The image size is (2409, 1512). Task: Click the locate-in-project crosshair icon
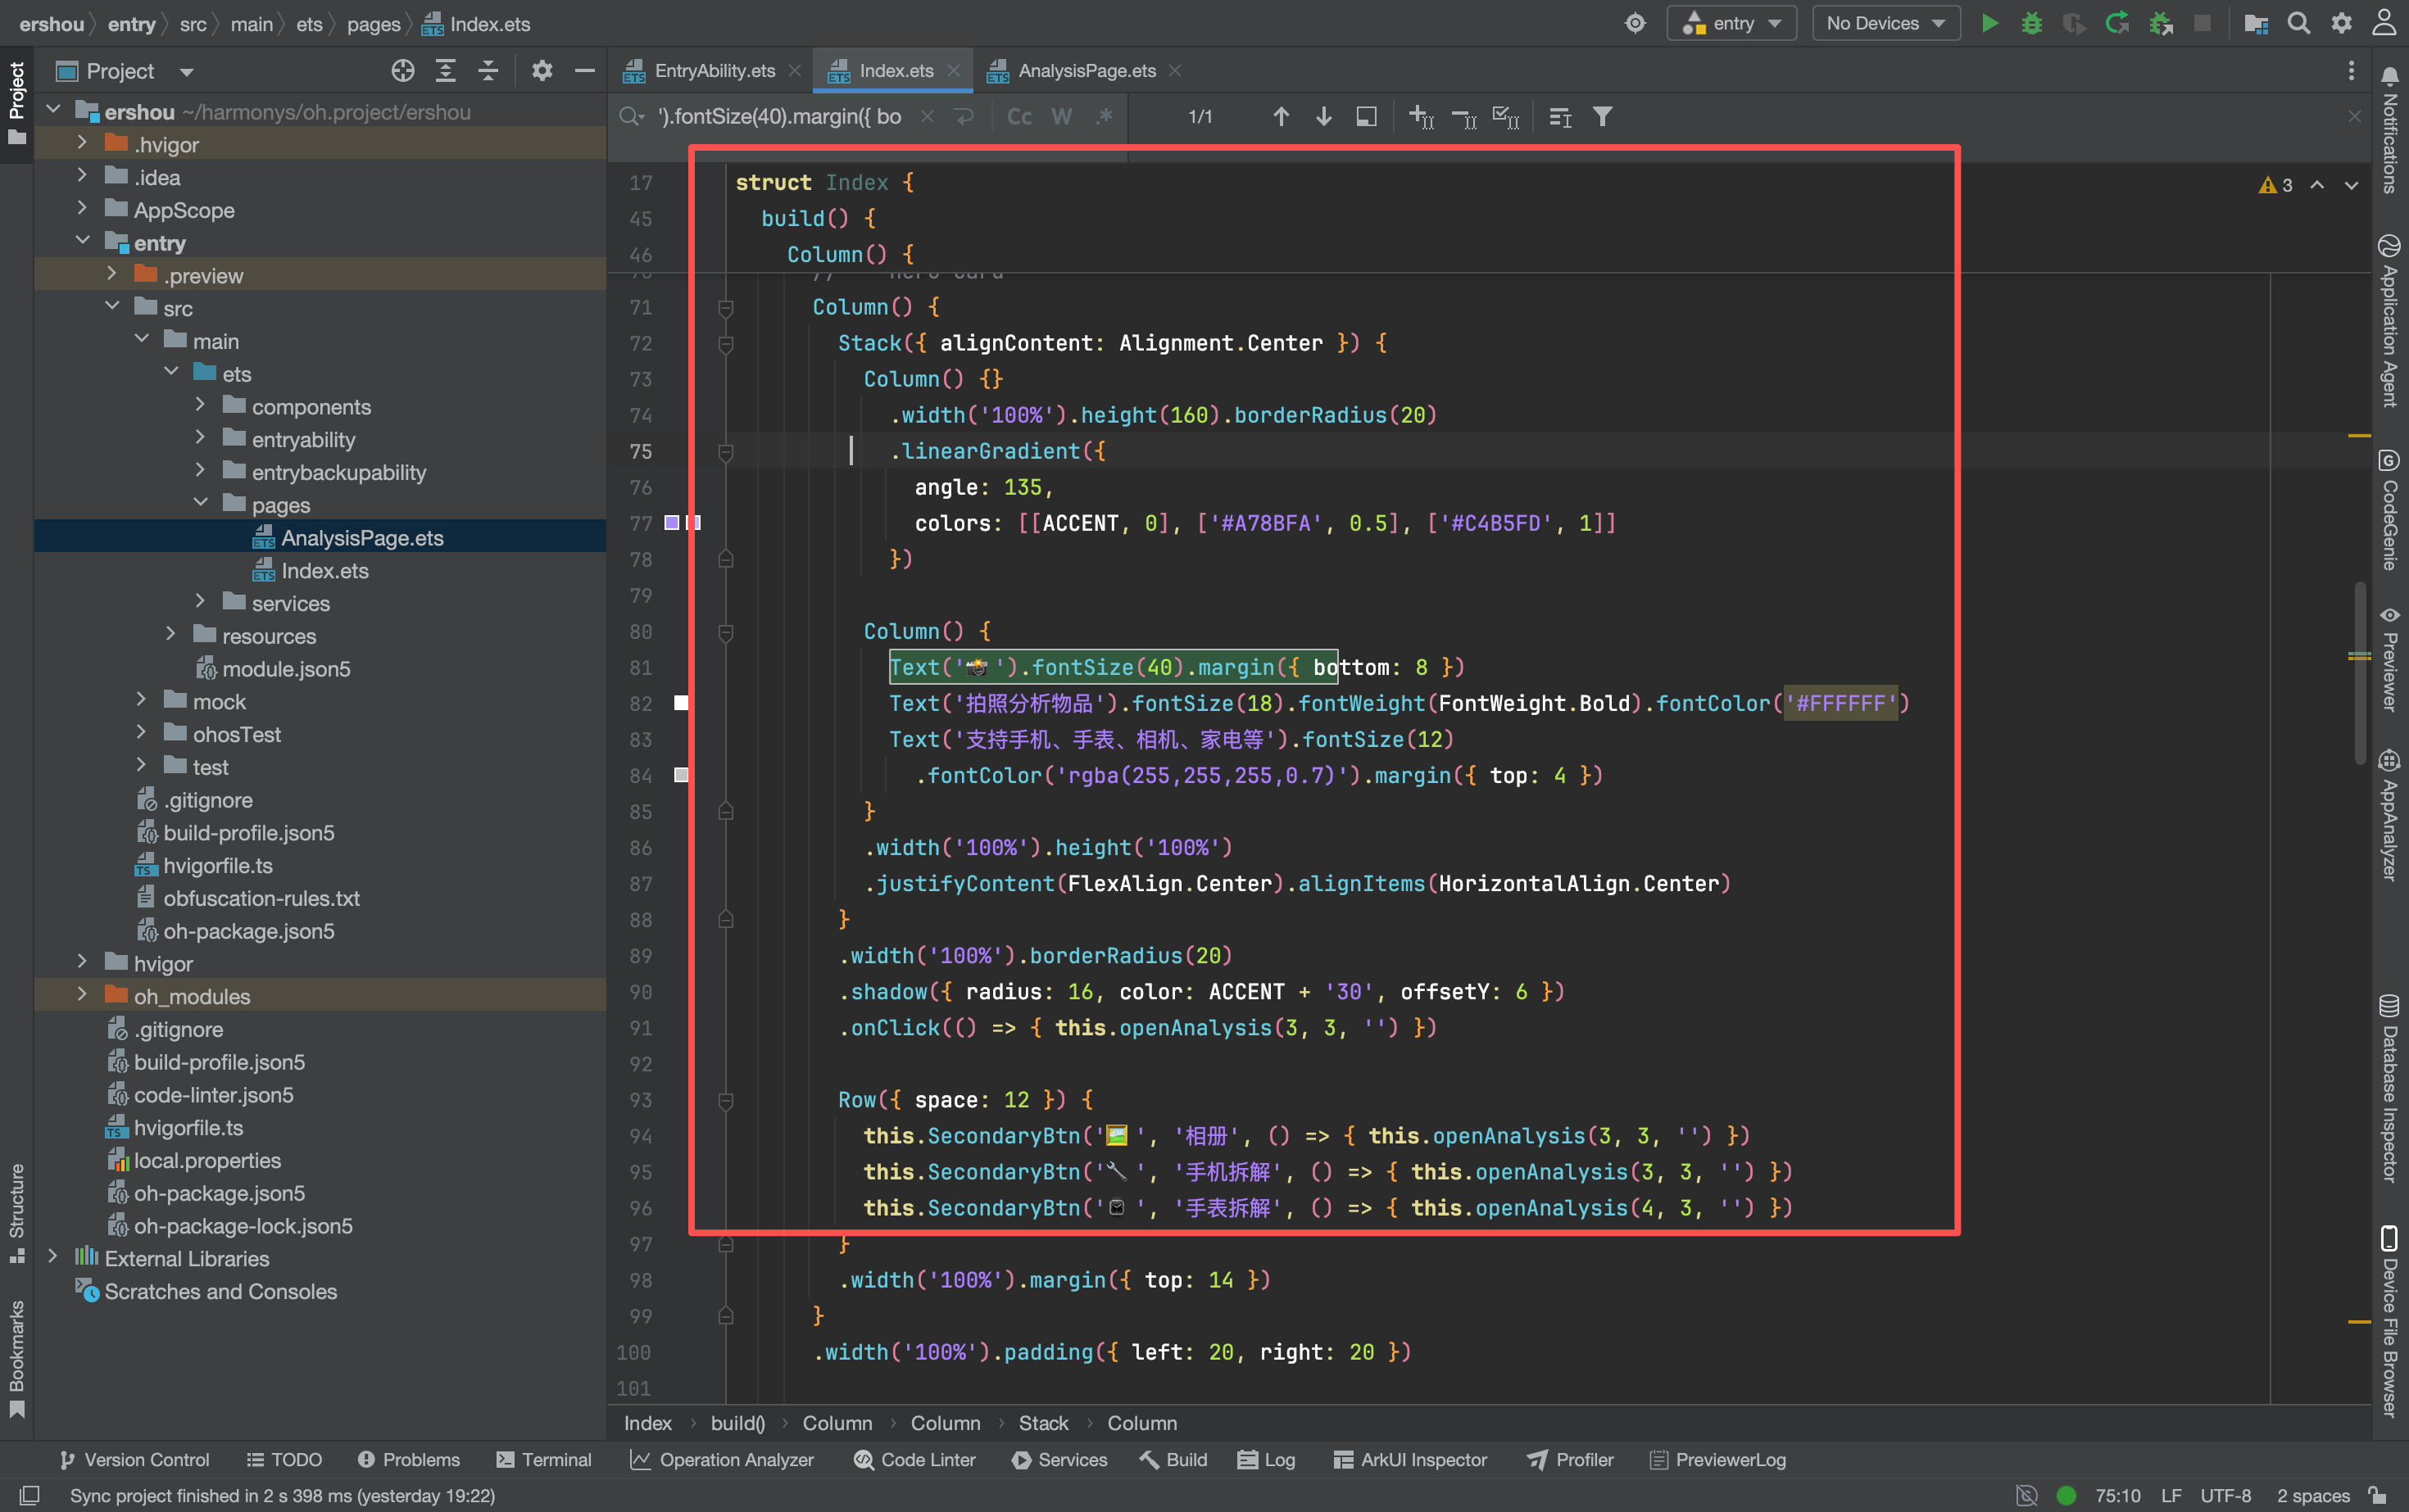tap(402, 71)
